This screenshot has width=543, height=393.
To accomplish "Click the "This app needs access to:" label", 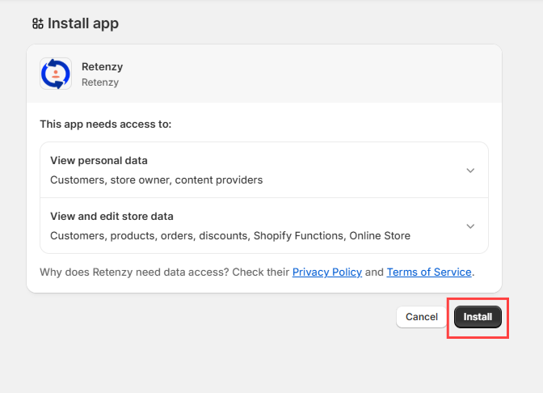I will [x=106, y=125].
